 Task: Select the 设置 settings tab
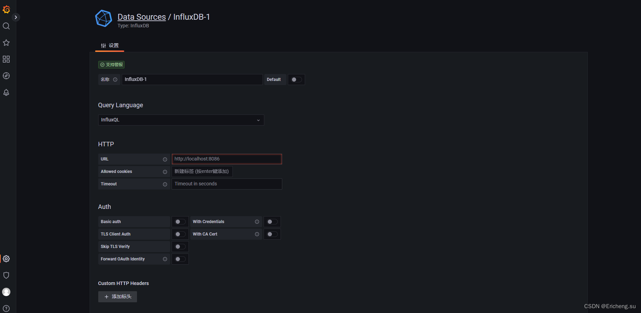click(110, 46)
